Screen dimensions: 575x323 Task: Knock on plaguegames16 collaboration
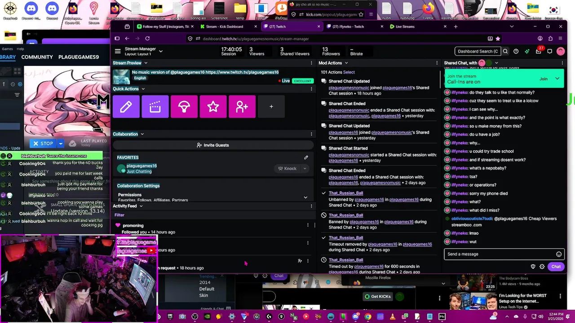(287, 169)
